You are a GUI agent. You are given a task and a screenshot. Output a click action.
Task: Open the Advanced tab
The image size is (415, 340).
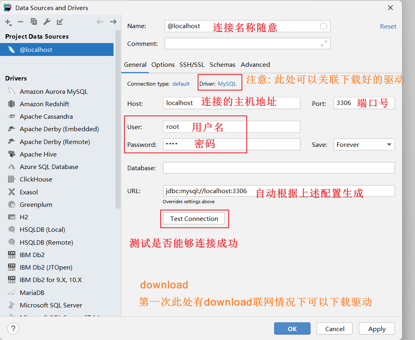point(255,64)
